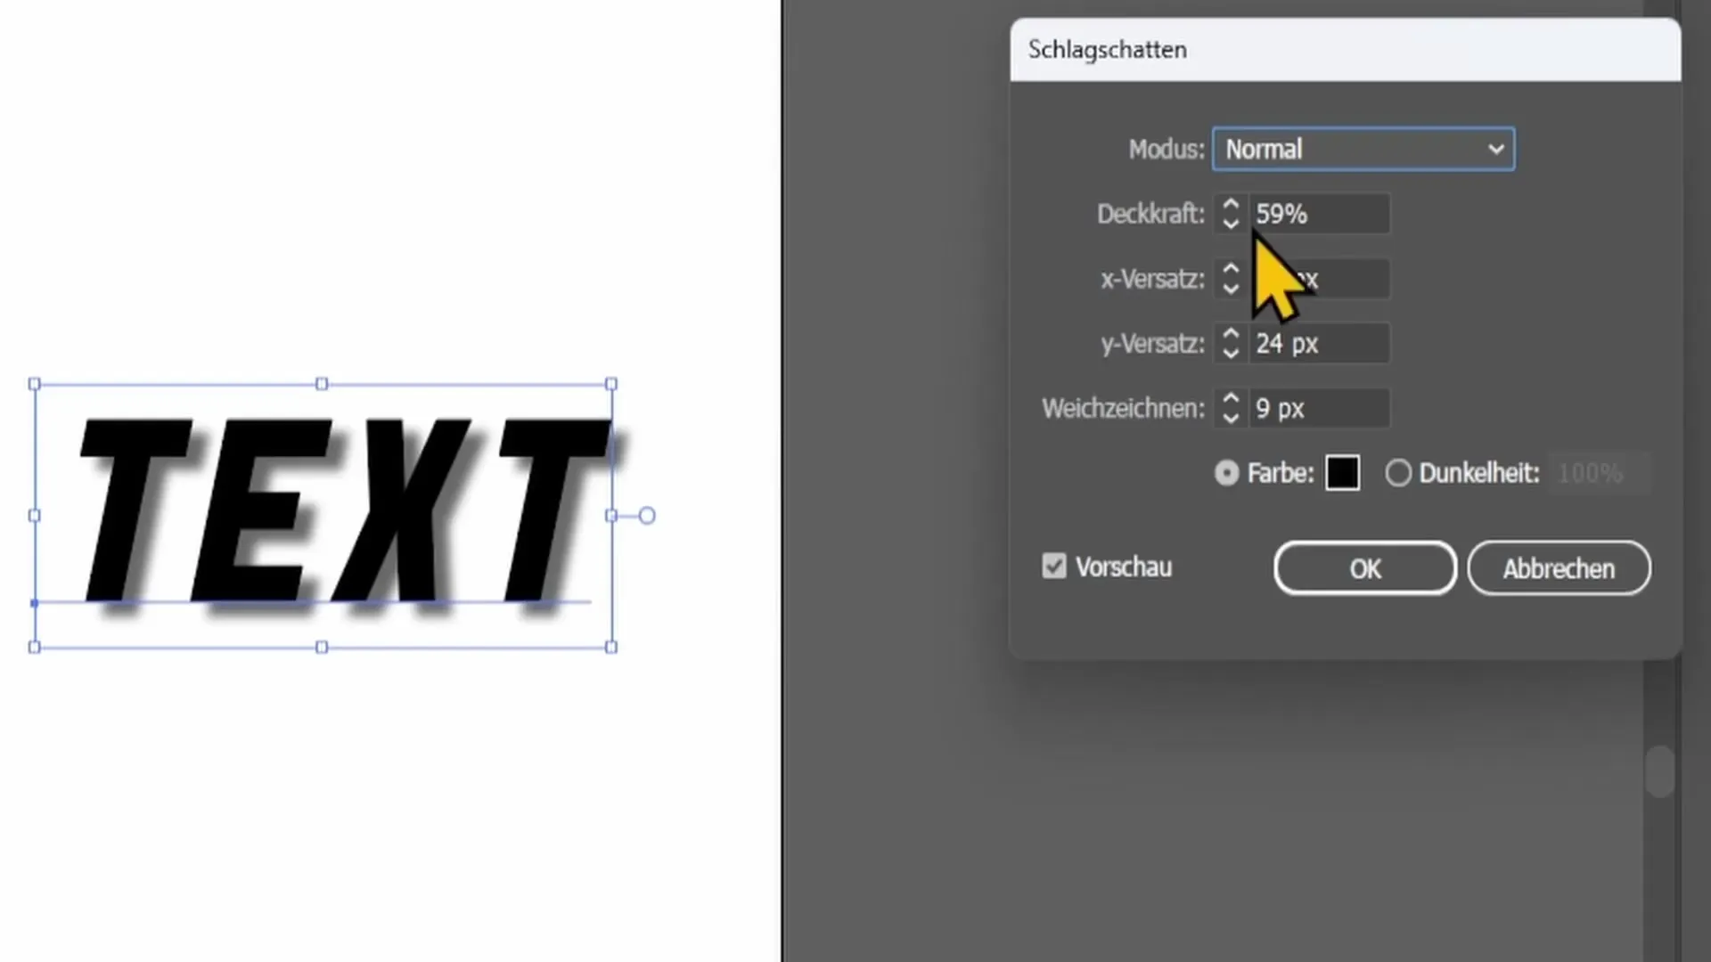This screenshot has width=1711, height=962.
Task: Enable the Vorschau checkbox
Action: click(x=1053, y=567)
